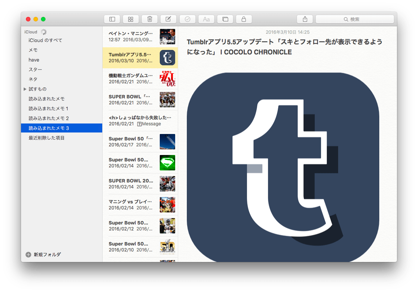Click the 新規フォルダ button label
The height and width of the screenshot is (292, 418).
47,255
